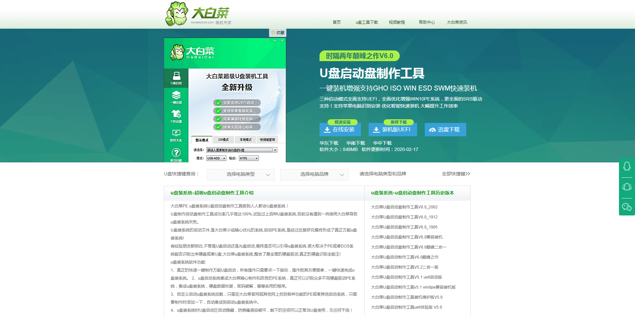
Task: Open the USB-HDD mode dropdown
Action: point(216,158)
